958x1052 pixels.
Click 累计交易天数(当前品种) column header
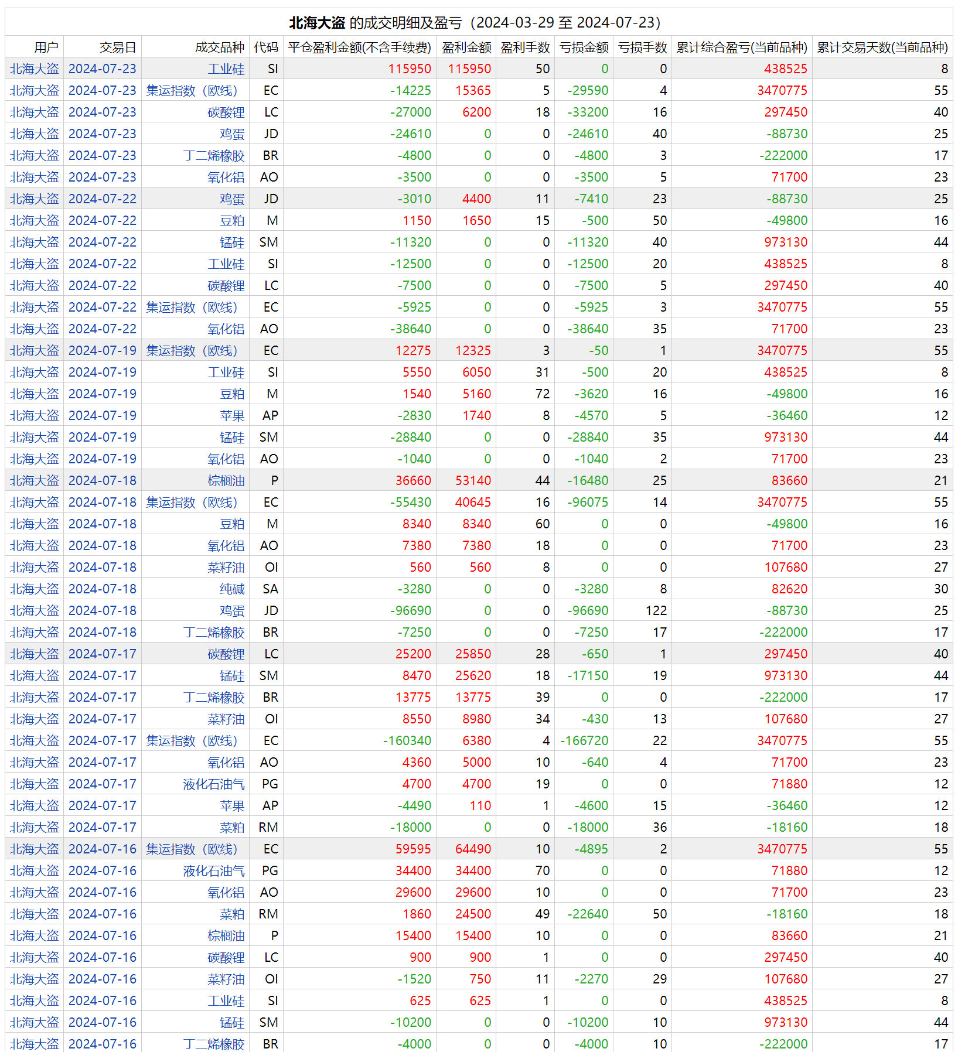[882, 47]
